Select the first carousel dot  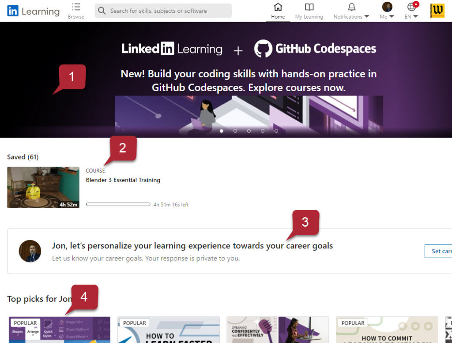point(222,131)
